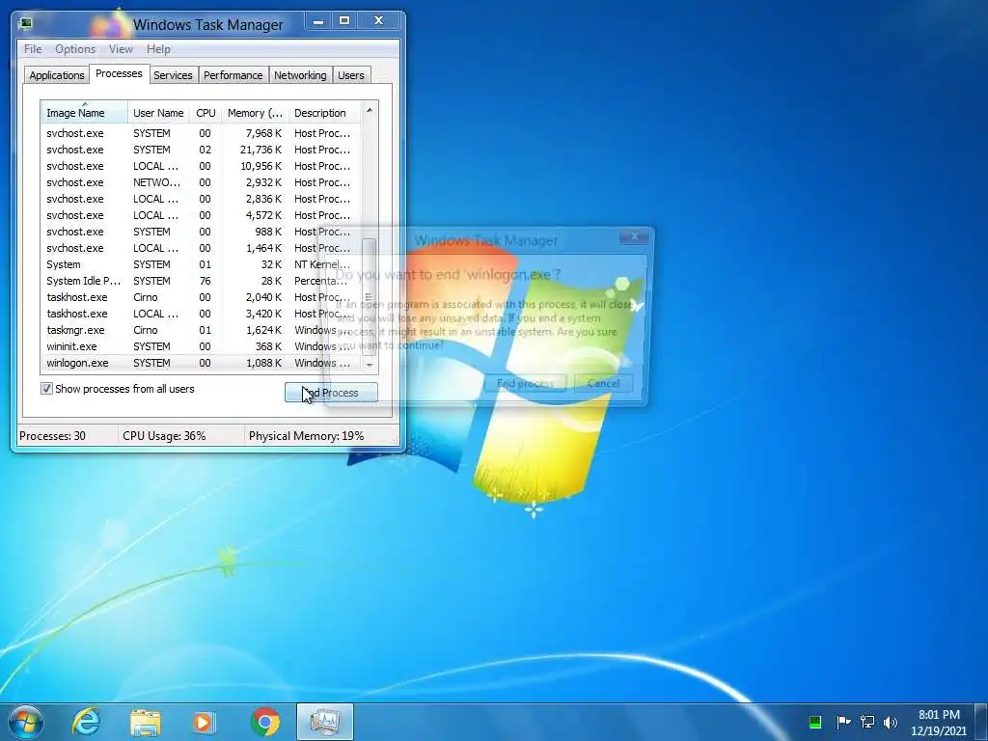Maximize the Windows Task Manager window
This screenshot has height=741, width=988.
coord(344,21)
